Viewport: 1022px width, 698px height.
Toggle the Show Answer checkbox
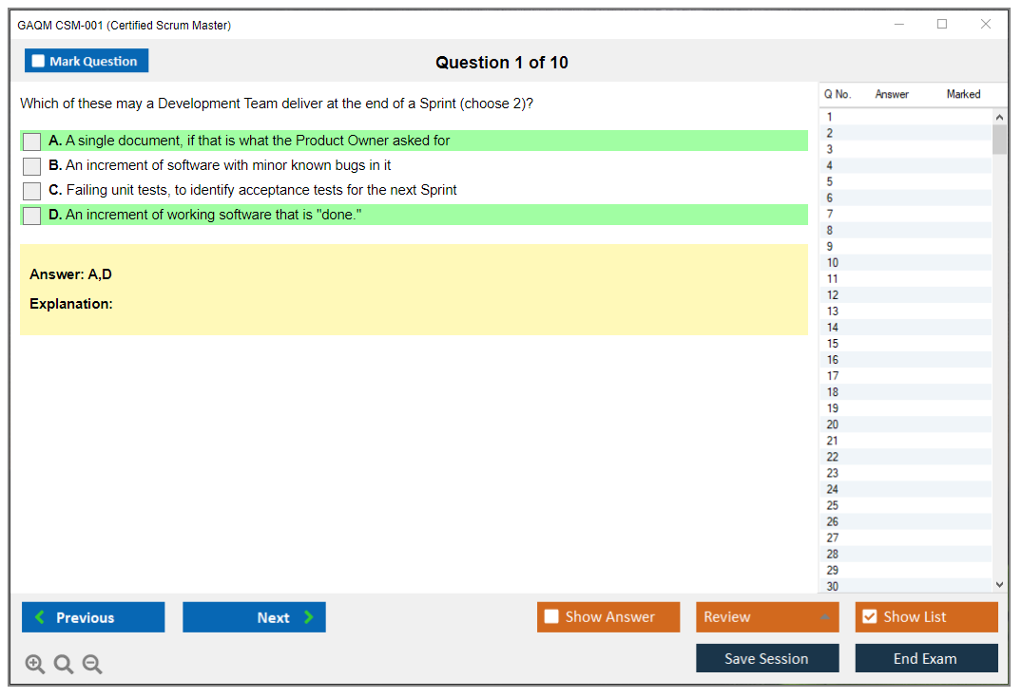click(x=552, y=617)
